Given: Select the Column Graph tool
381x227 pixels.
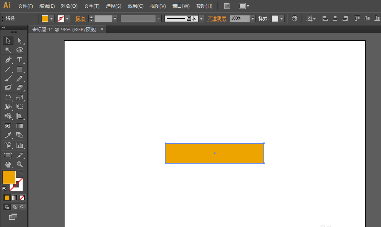Looking at the screenshot, I should tap(20, 145).
